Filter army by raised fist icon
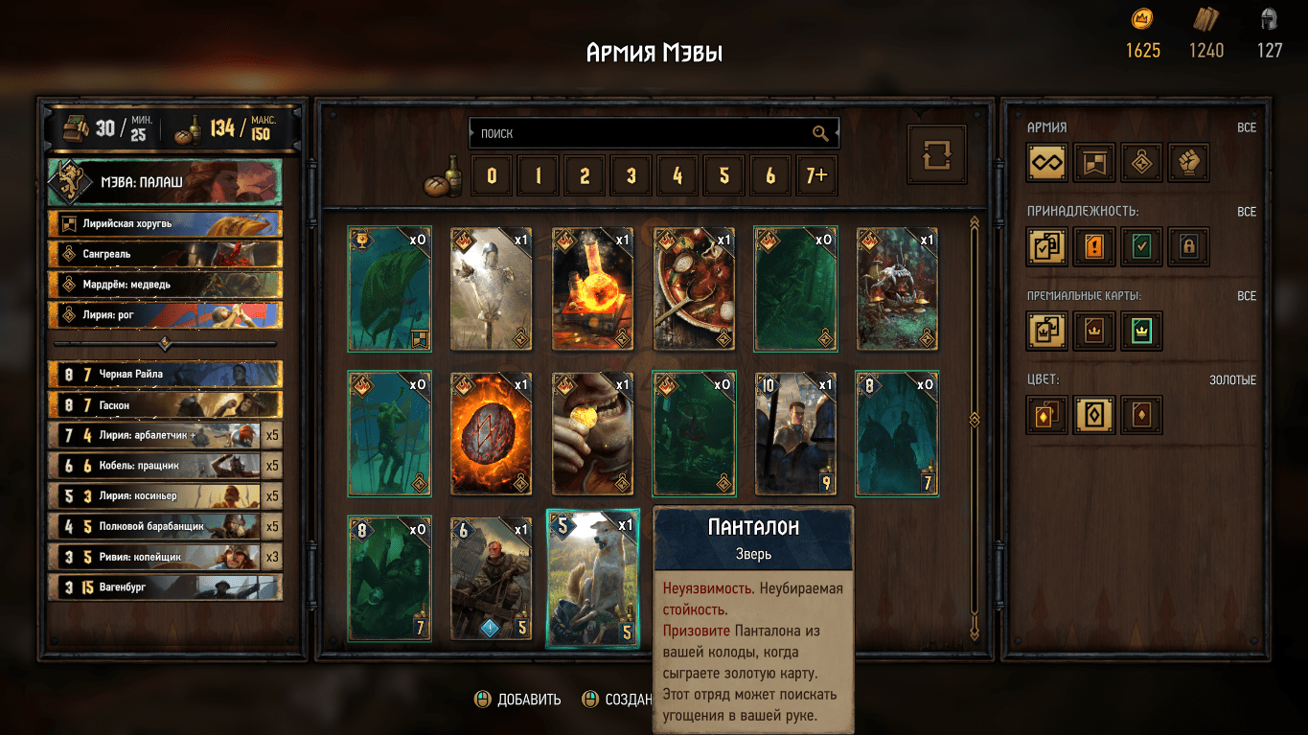The image size is (1308, 735). pos(1188,163)
